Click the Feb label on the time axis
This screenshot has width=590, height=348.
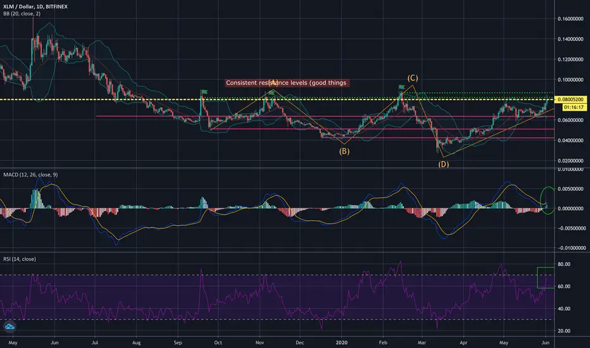click(x=383, y=343)
